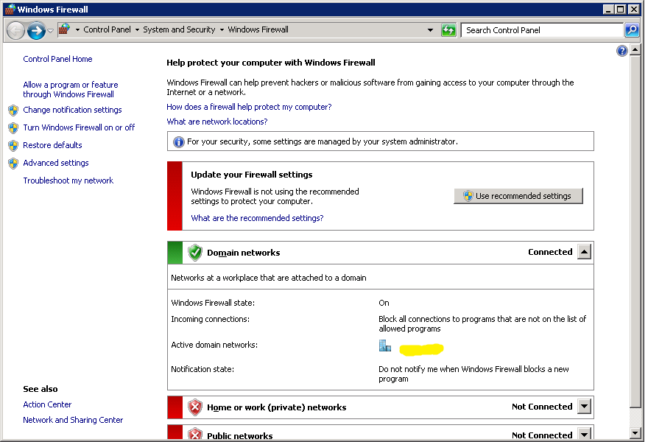Image resolution: width=648 pixels, height=442 pixels.
Task: Select System and Security in the breadcrumb
Action: coord(179,29)
